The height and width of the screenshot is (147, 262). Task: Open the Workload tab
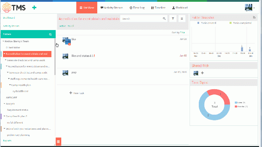(180, 8)
